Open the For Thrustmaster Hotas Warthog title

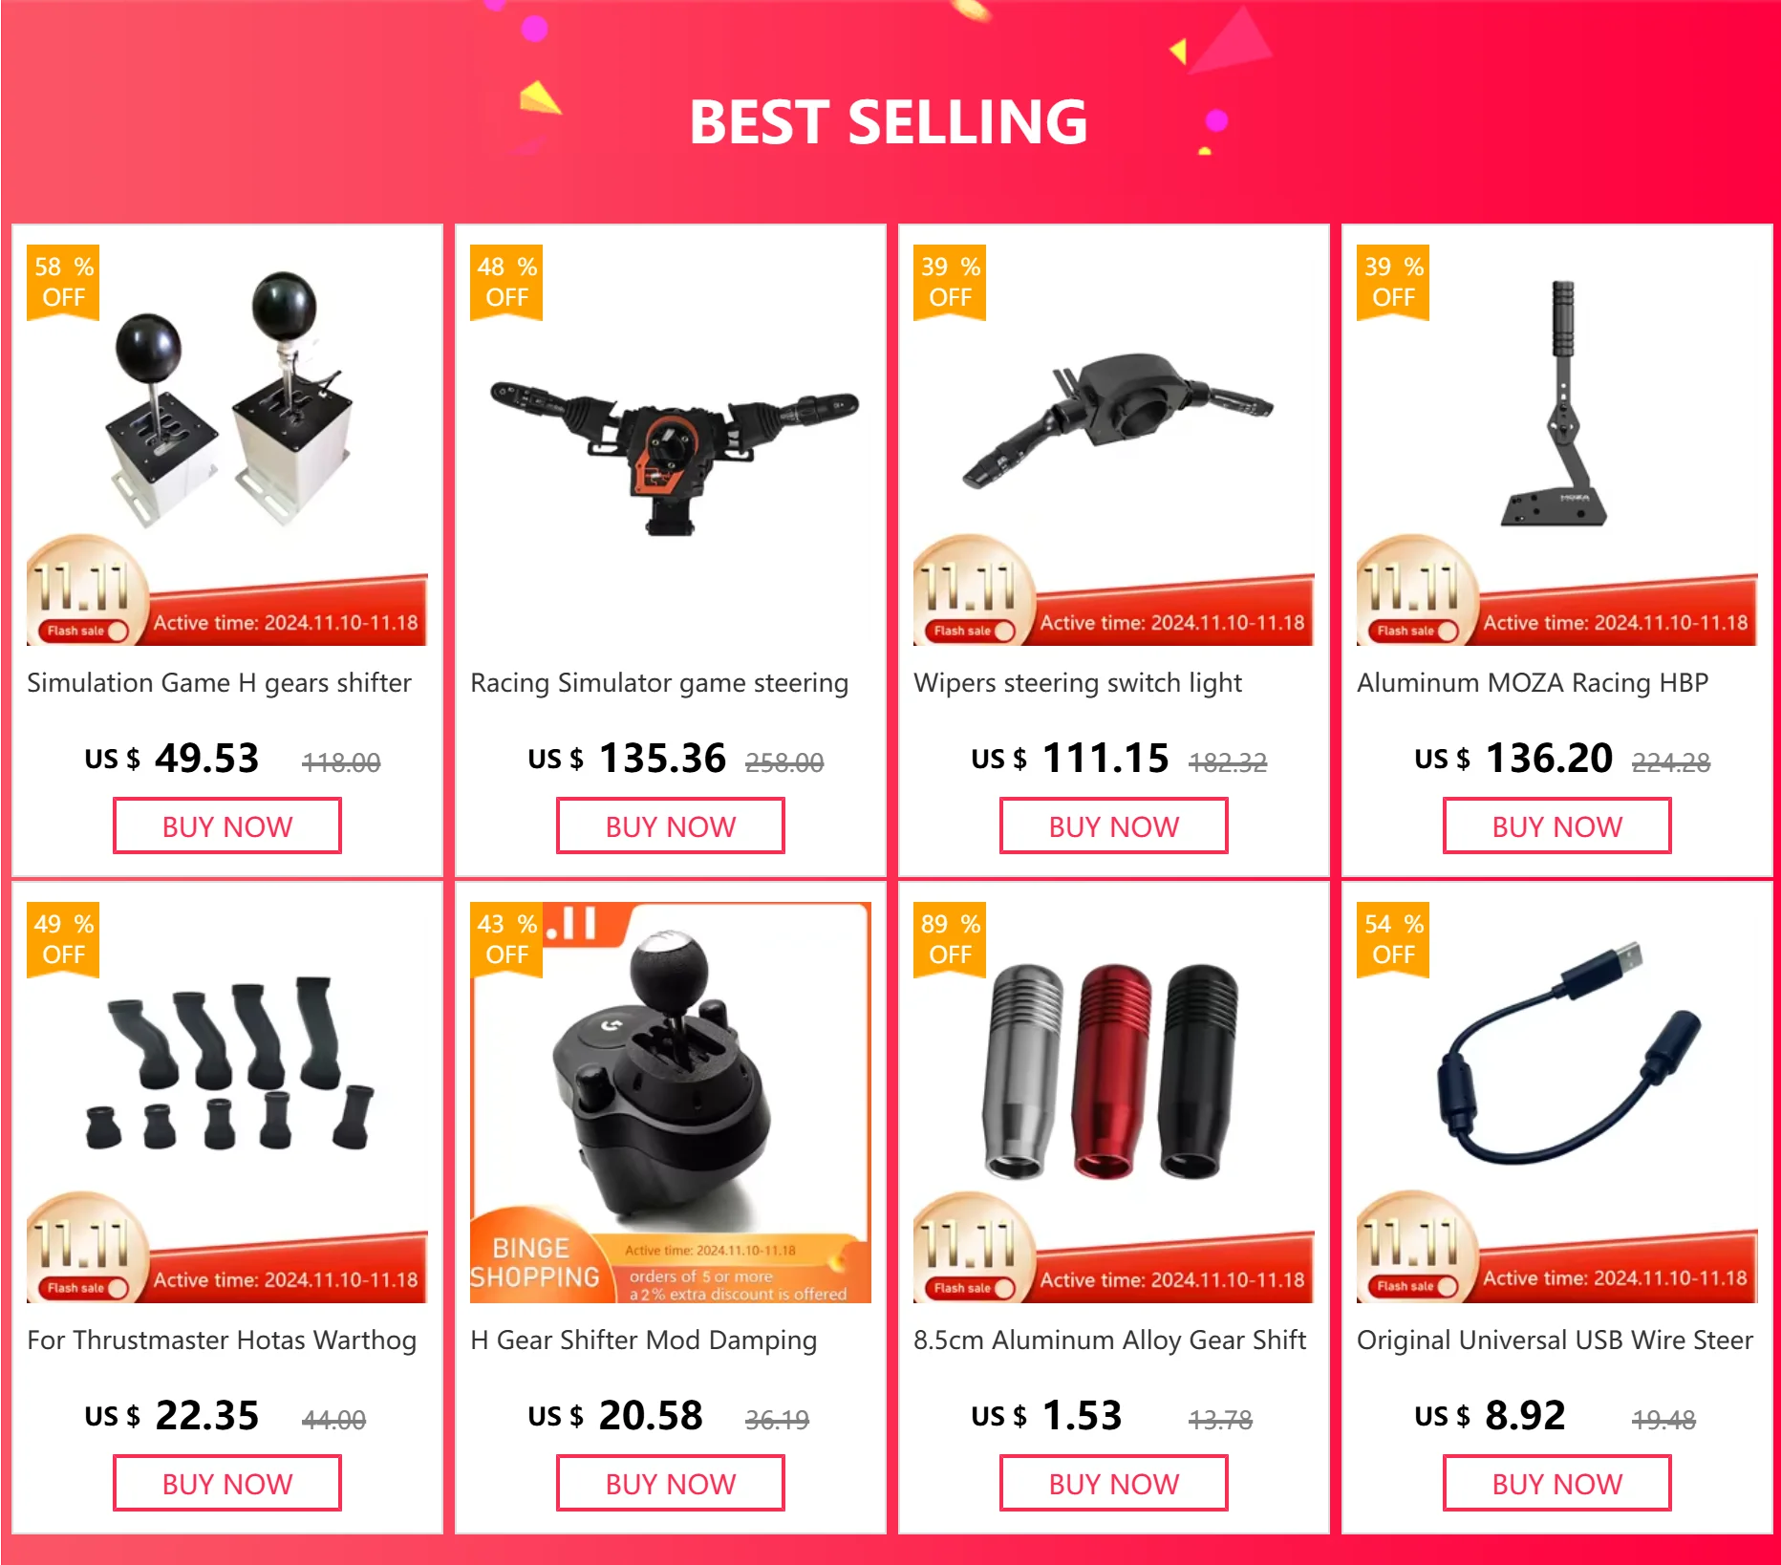pyautogui.click(x=222, y=1340)
